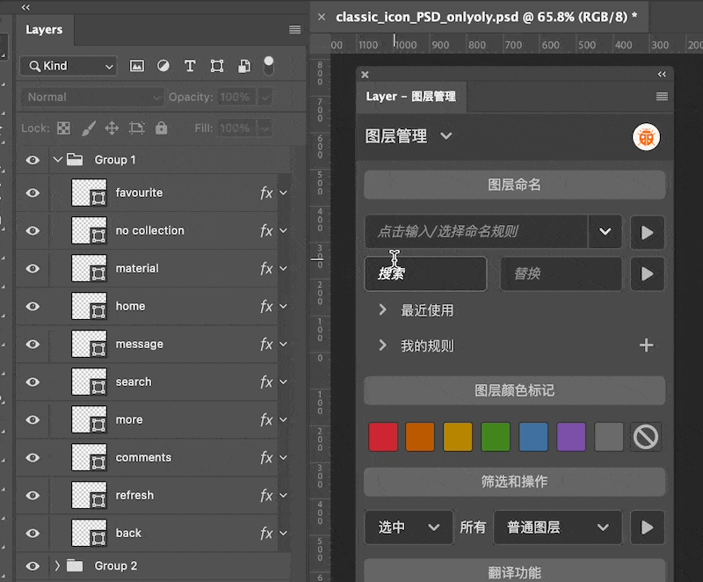This screenshot has height=582, width=703.
Task: Hide the Group 2 folder
Action: (x=33, y=566)
